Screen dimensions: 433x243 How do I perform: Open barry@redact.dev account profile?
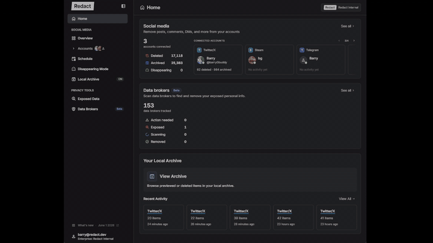tap(96, 236)
